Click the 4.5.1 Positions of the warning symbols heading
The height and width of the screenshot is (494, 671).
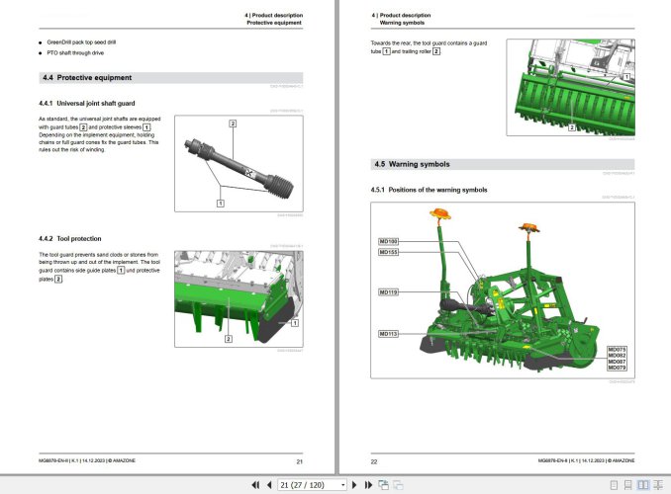click(x=429, y=190)
